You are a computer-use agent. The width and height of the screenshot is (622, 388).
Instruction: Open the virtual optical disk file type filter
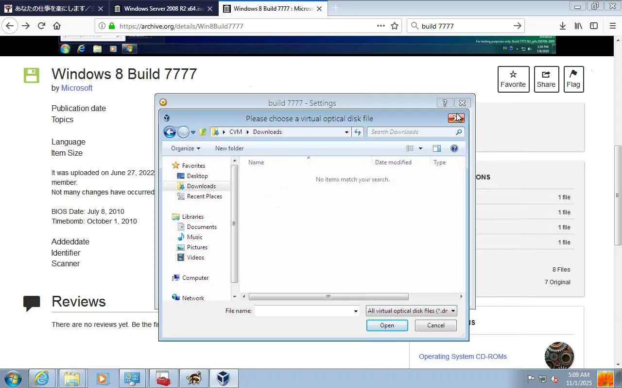pos(412,311)
